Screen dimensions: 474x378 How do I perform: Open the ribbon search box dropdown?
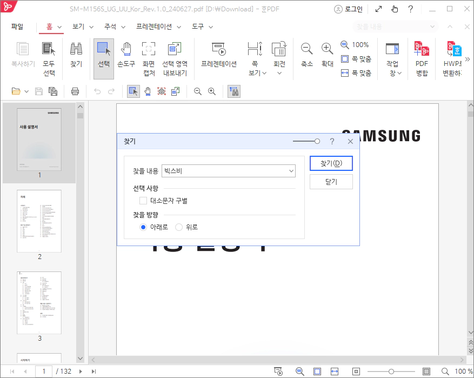coord(432,26)
